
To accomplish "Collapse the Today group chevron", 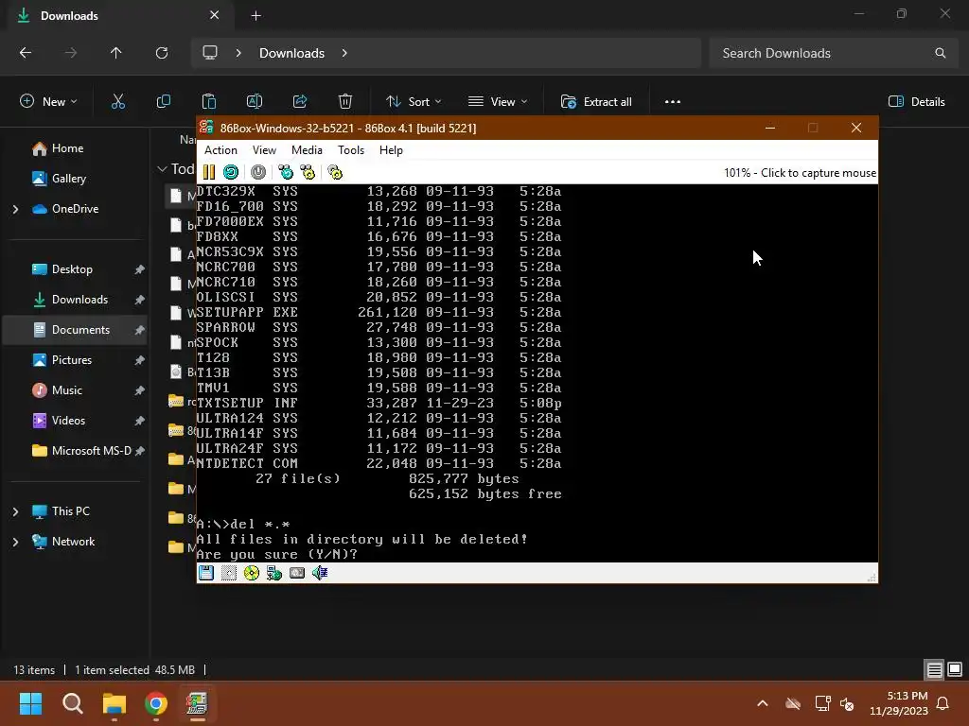I will click(162, 168).
